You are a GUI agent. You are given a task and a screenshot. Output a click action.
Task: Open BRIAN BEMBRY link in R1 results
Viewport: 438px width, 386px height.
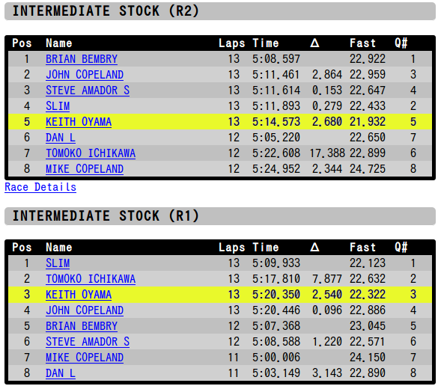click(x=82, y=326)
